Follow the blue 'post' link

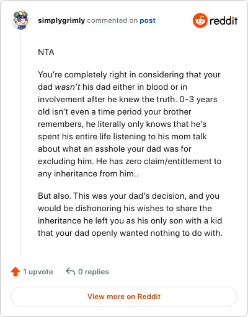[x=148, y=20]
